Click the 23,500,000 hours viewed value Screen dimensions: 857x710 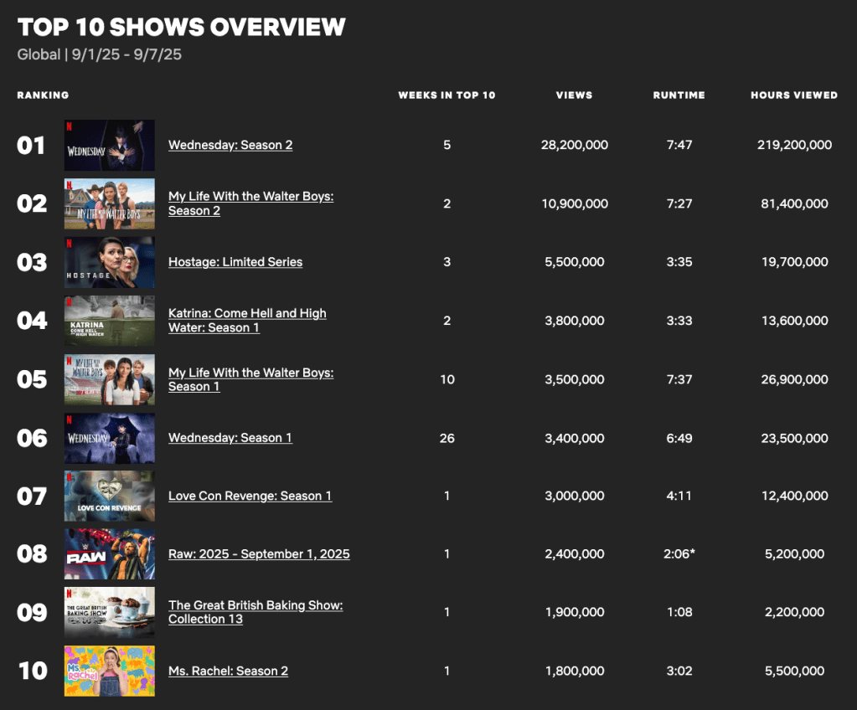click(x=794, y=438)
